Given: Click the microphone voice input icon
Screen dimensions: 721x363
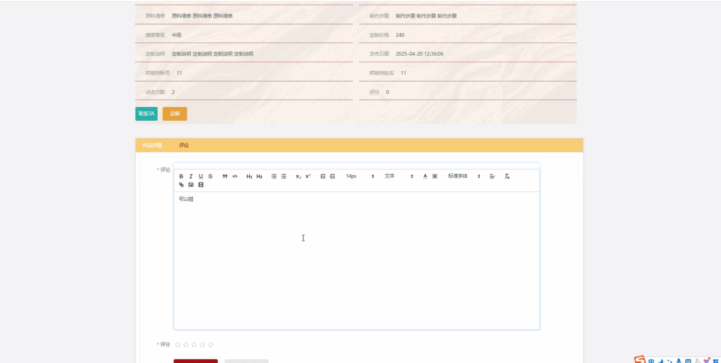Looking at the screenshot, I should point(679,360).
